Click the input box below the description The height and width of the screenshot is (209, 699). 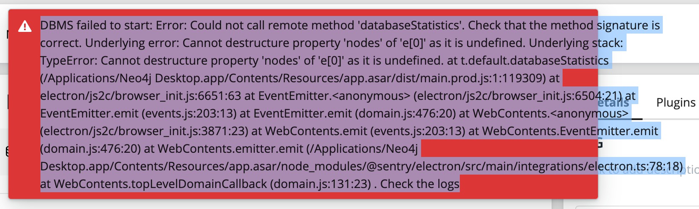click(637, 207)
